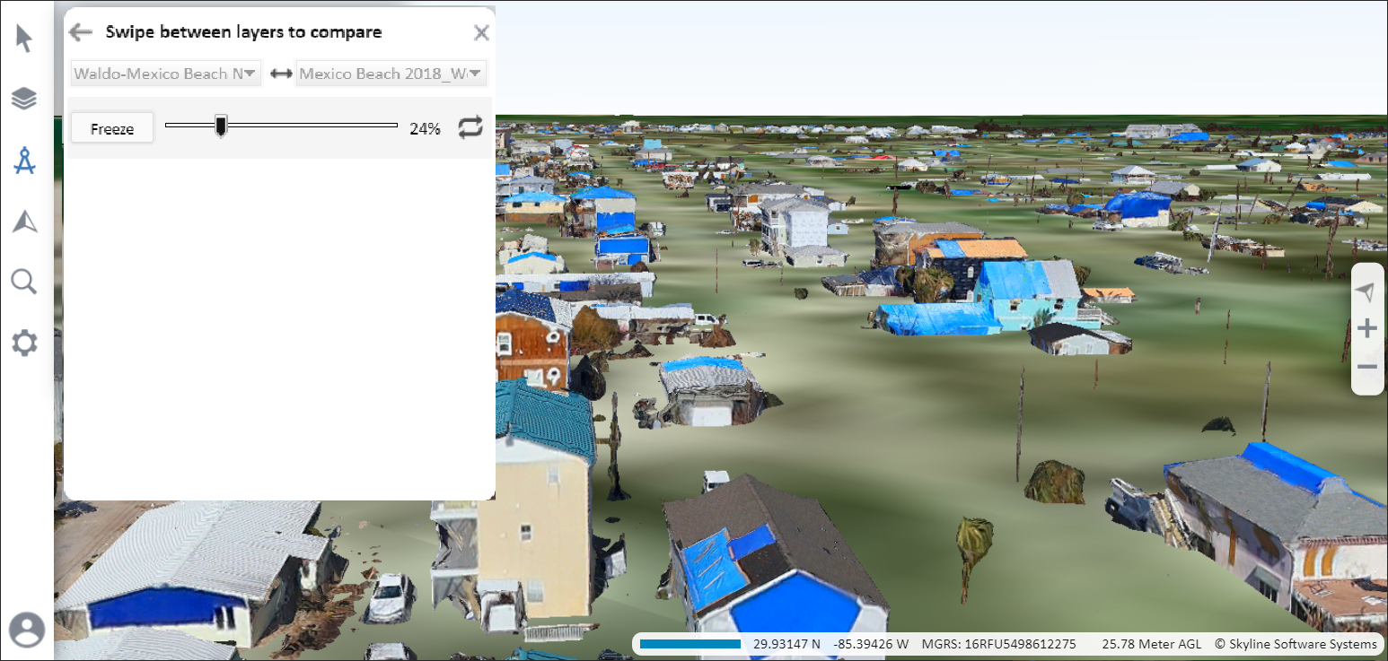This screenshot has width=1388, height=661.
Task: Zoom out with the minus button
Action: [x=1366, y=366]
